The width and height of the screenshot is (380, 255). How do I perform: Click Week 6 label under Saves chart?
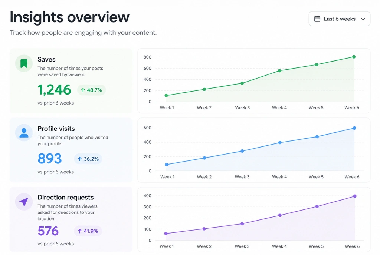352,107
